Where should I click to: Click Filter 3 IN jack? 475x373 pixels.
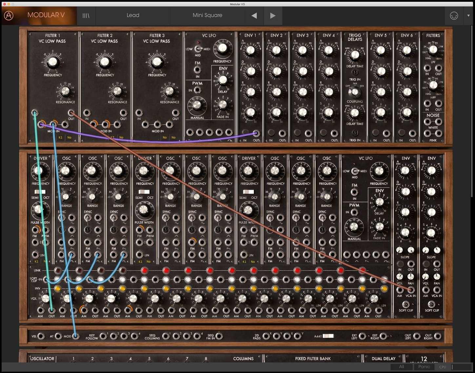[139, 113]
